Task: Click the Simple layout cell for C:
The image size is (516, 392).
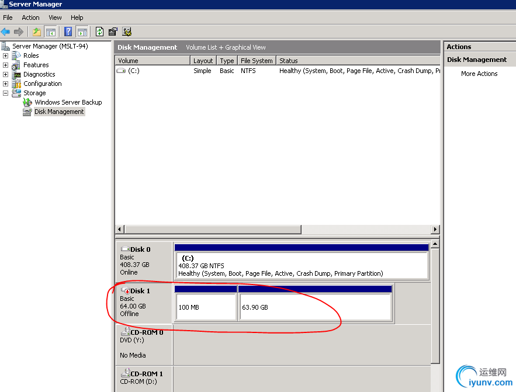Action: (x=202, y=71)
